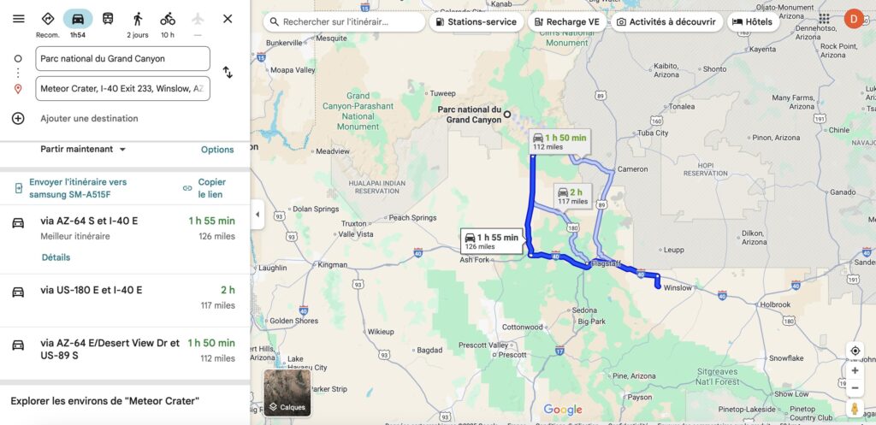Click Prescott on the map

pyautogui.click(x=512, y=355)
